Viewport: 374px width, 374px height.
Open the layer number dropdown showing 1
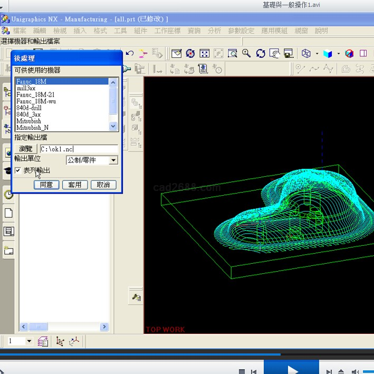pos(28,341)
